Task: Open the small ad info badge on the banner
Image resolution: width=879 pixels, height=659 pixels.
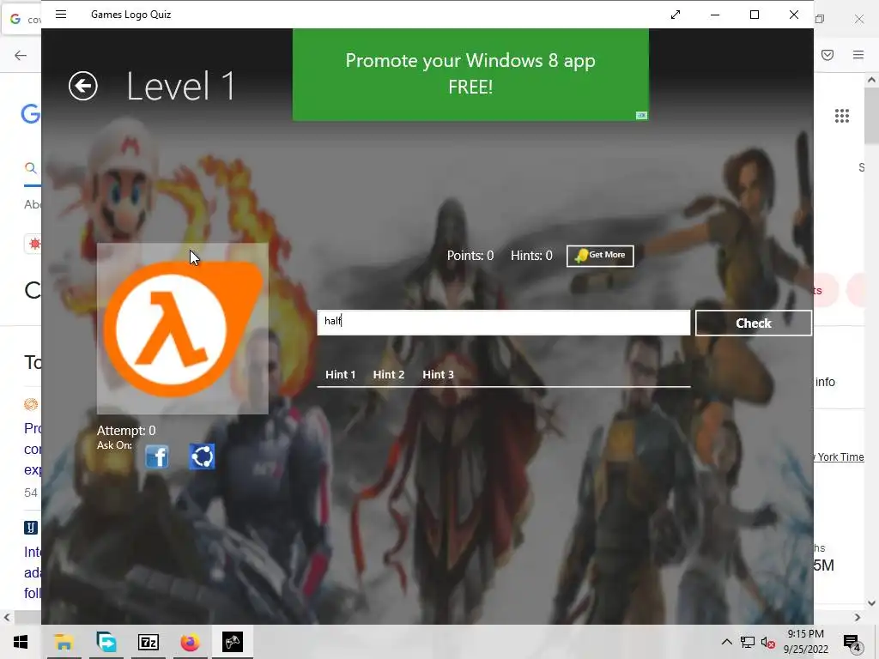Action: [x=641, y=116]
